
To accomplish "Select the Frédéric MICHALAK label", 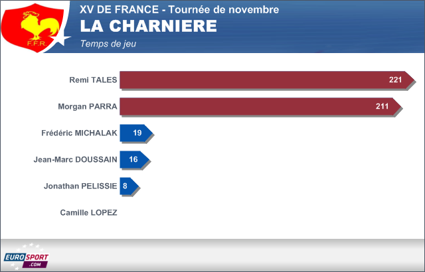I will [x=79, y=133].
